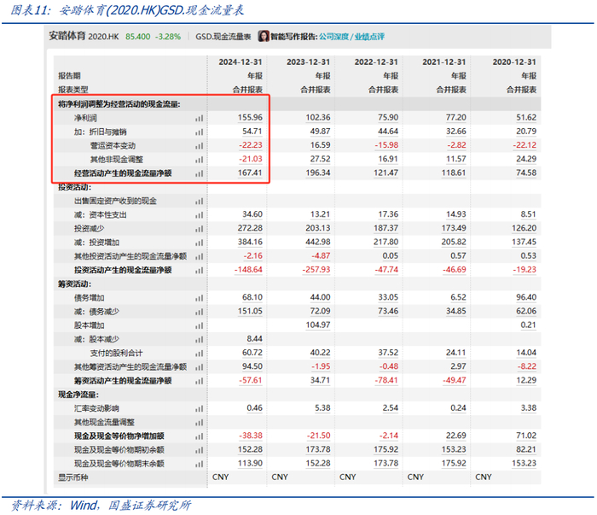Screen dimensions: 597x515
Task: Open chart icon for 出售固定资产收到的现金 row
Action: [x=199, y=202]
